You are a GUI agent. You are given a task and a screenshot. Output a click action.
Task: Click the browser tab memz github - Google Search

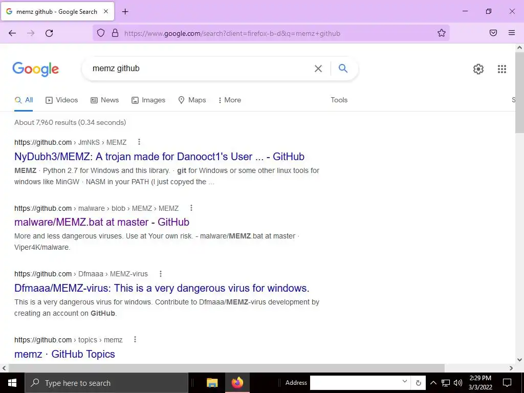pyautogui.click(x=57, y=12)
